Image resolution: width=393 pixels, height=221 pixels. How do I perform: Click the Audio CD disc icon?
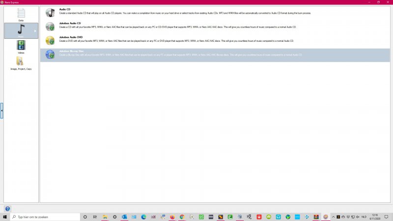click(x=50, y=12)
